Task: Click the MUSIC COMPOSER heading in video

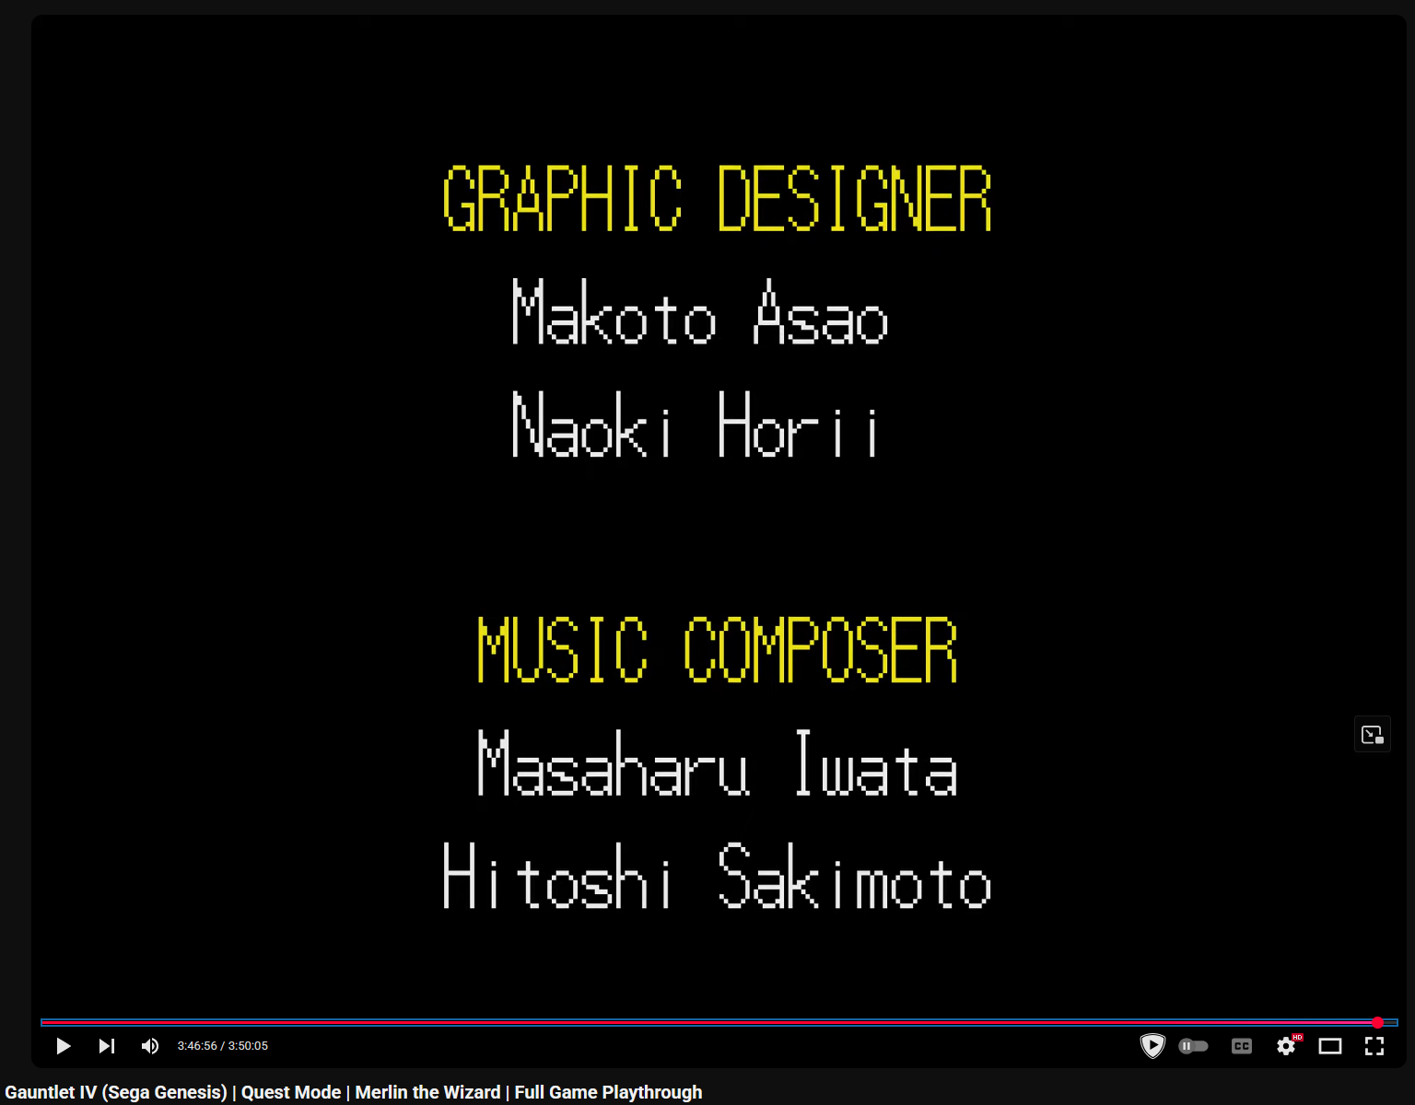Action: (718, 650)
